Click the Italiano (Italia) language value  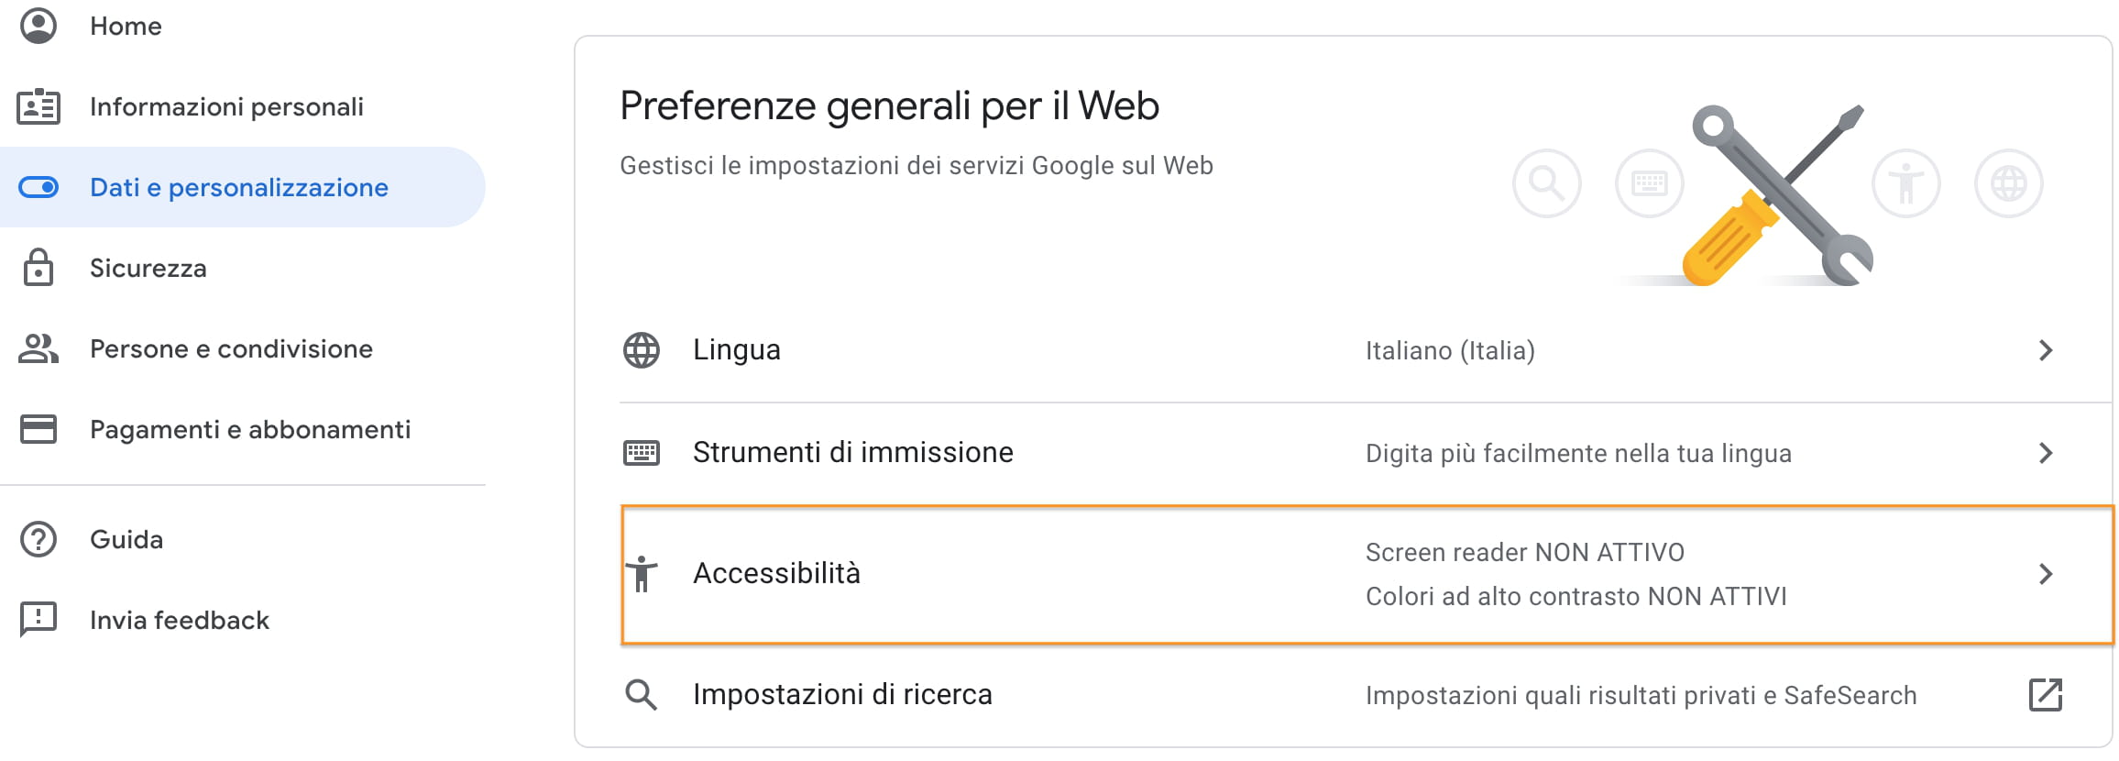click(1450, 351)
